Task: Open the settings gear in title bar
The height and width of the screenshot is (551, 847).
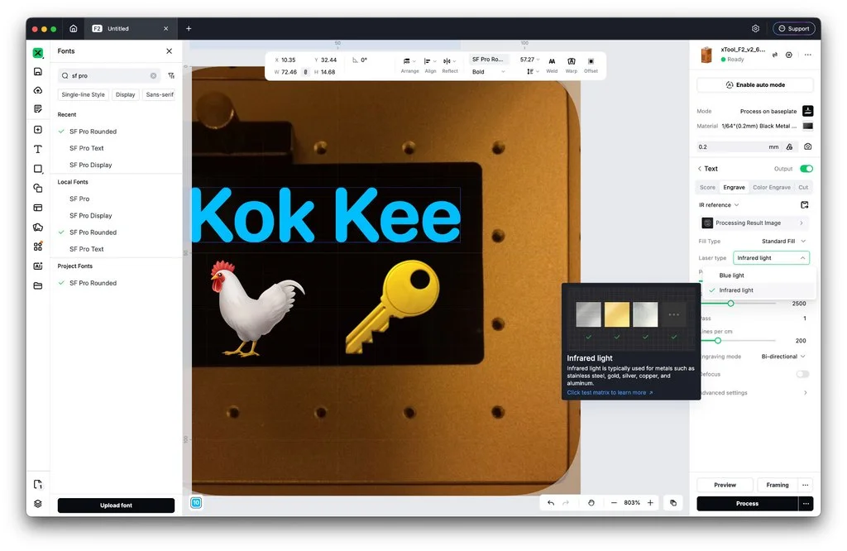Action: (x=756, y=29)
